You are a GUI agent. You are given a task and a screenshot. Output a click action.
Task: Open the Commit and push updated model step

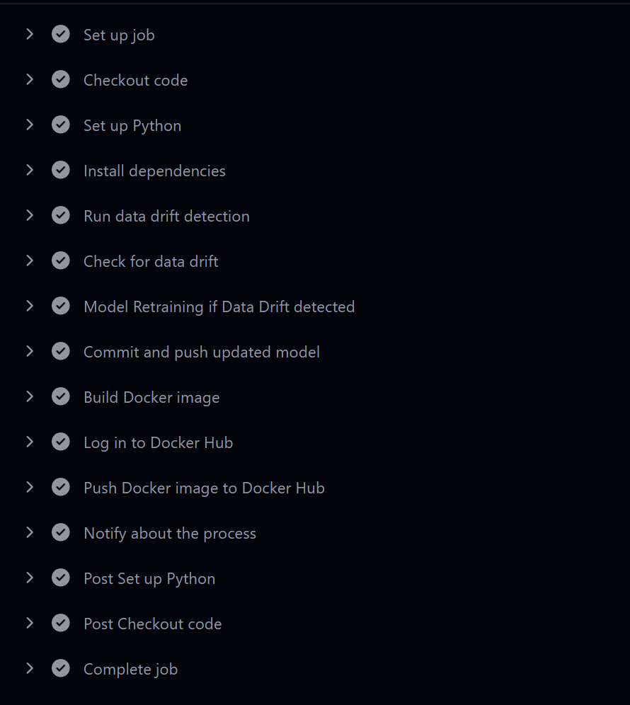(202, 352)
